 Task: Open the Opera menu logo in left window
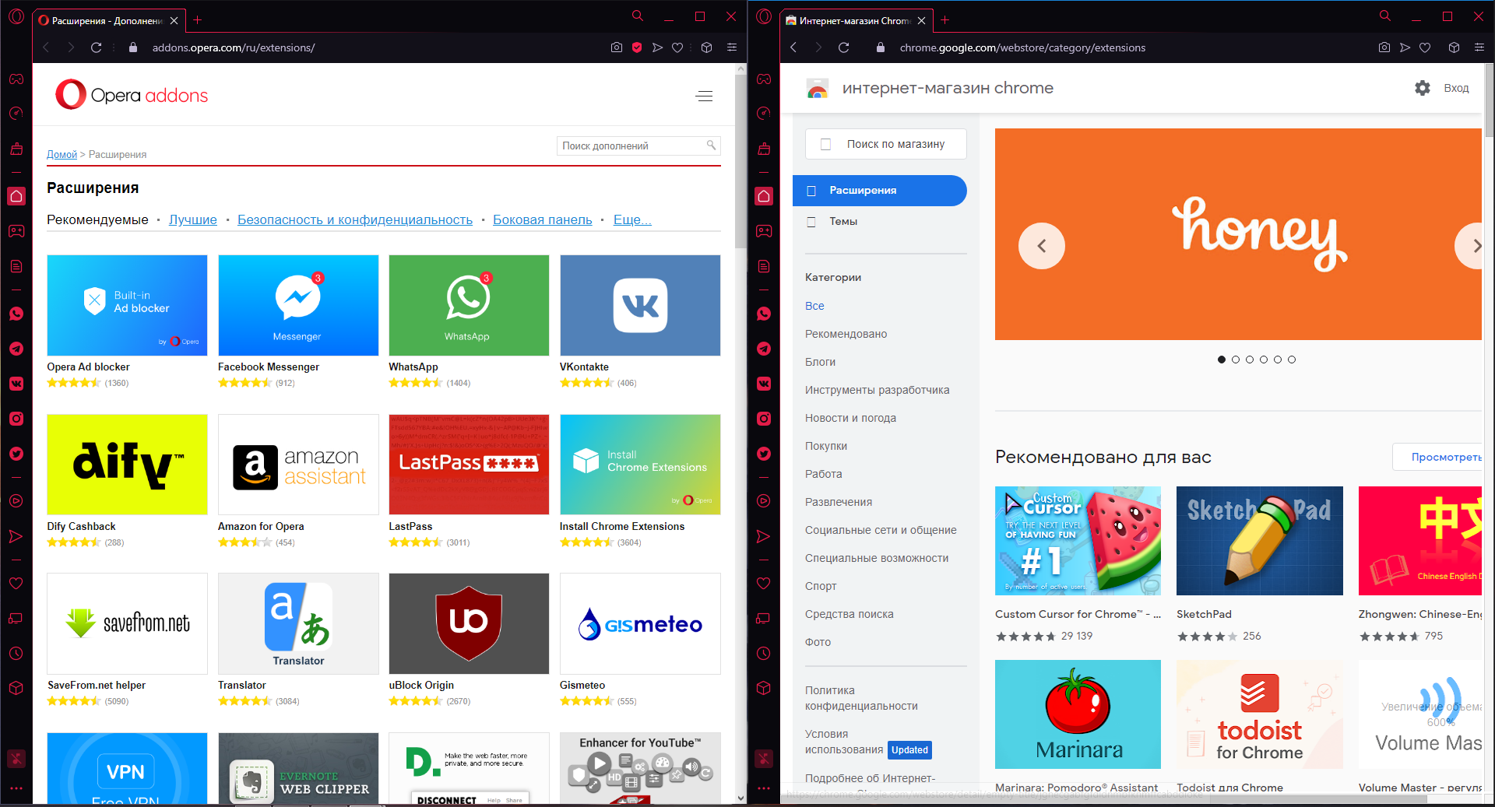pos(16,16)
